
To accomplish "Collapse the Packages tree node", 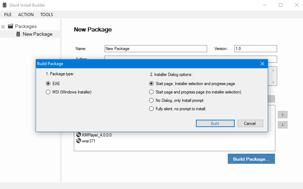I will coord(3,27).
